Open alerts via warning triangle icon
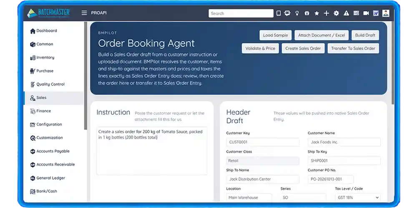Image resolution: width=417 pixels, height=208 pixels. click(346, 13)
